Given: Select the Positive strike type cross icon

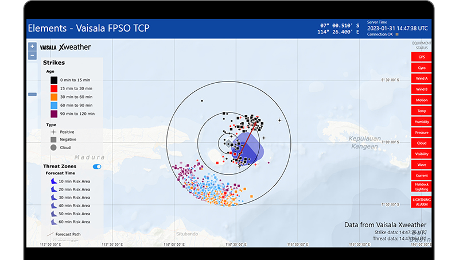Looking at the screenshot, I should (x=53, y=132).
